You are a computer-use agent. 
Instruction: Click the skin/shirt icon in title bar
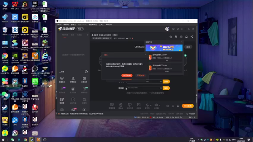[178, 29]
